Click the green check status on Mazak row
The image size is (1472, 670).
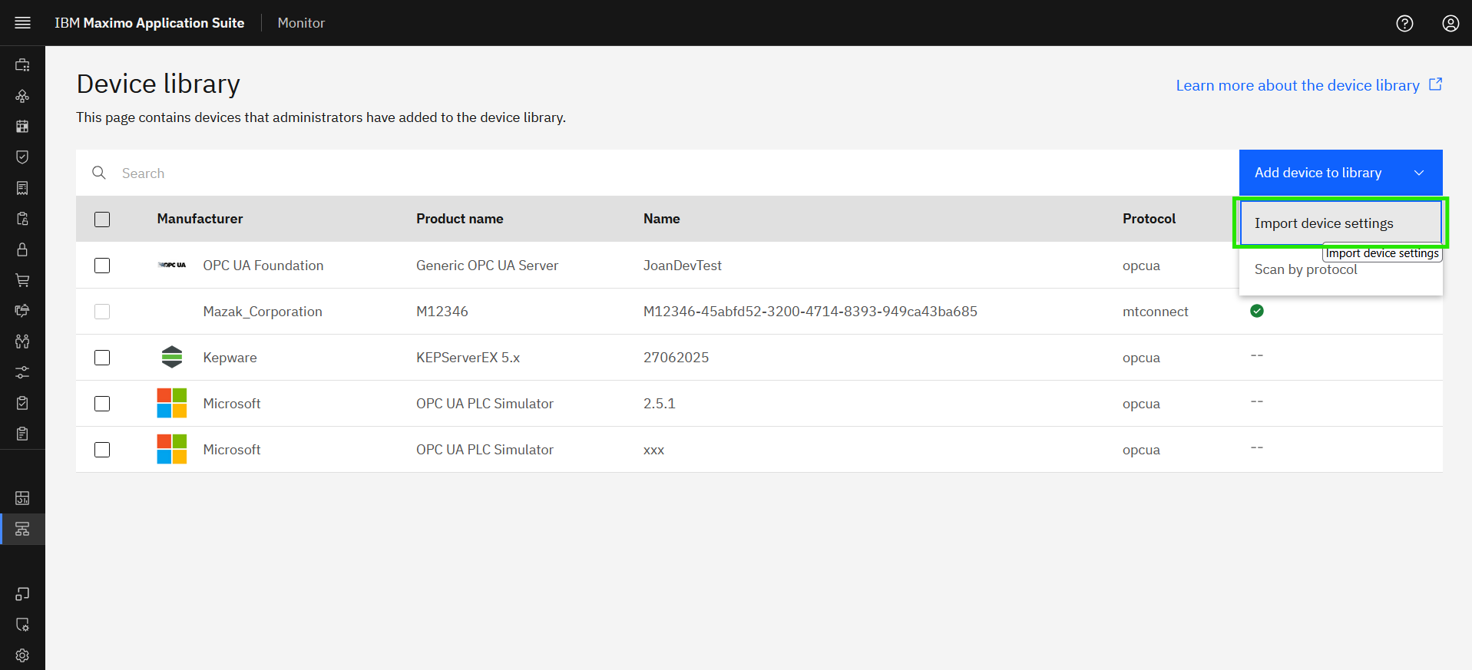[x=1257, y=311]
